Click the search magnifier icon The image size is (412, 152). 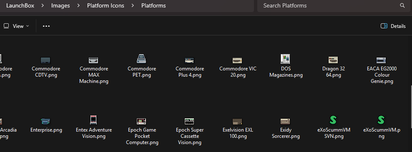coord(402,5)
